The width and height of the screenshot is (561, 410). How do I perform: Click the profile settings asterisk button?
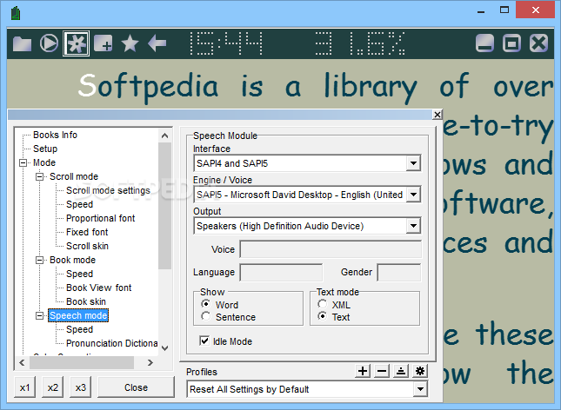[420, 371]
